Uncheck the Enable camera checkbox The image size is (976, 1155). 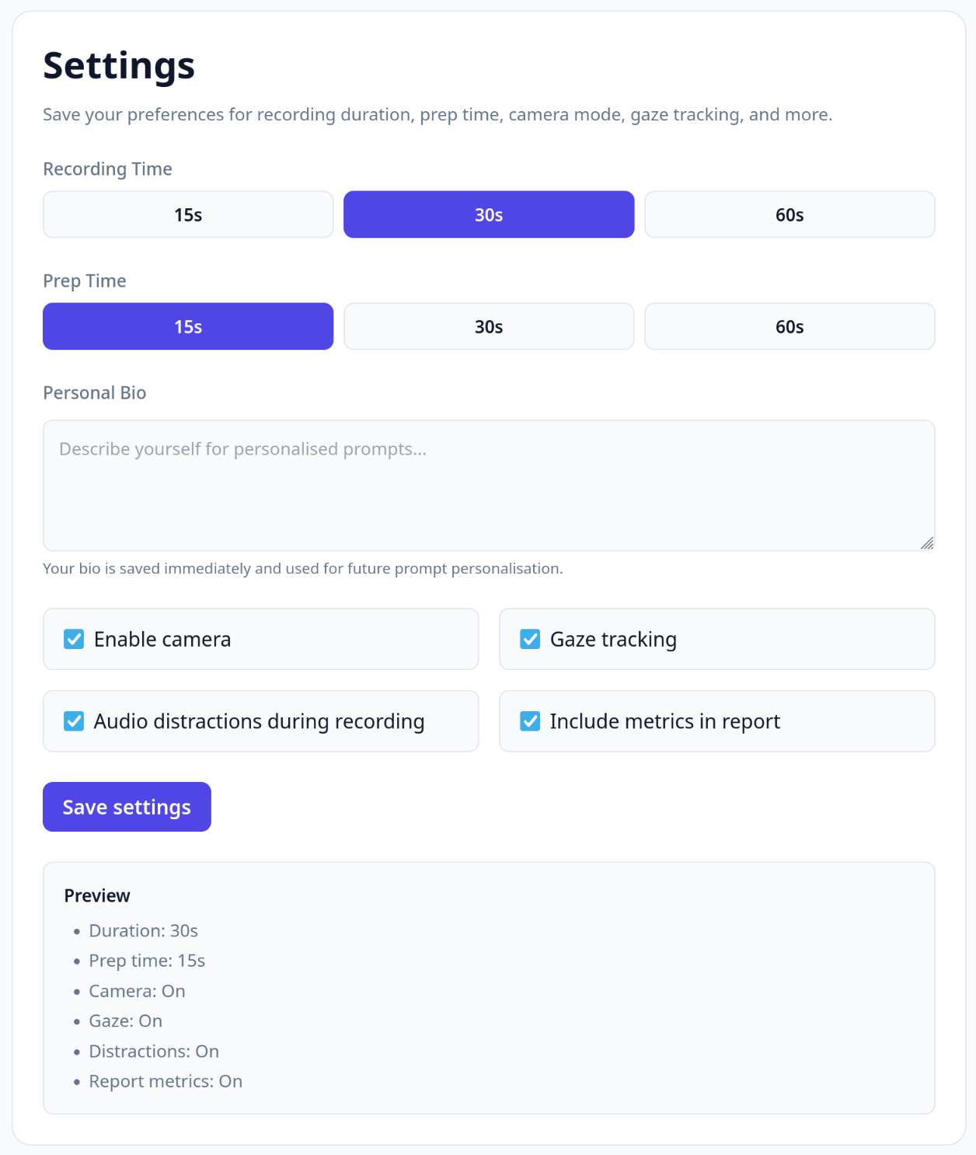coord(74,639)
